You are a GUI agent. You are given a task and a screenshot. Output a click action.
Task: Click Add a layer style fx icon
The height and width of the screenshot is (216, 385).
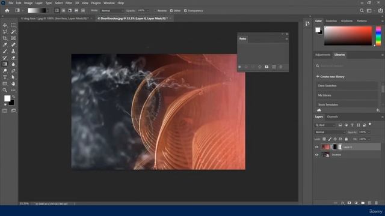click(x=342, y=203)
